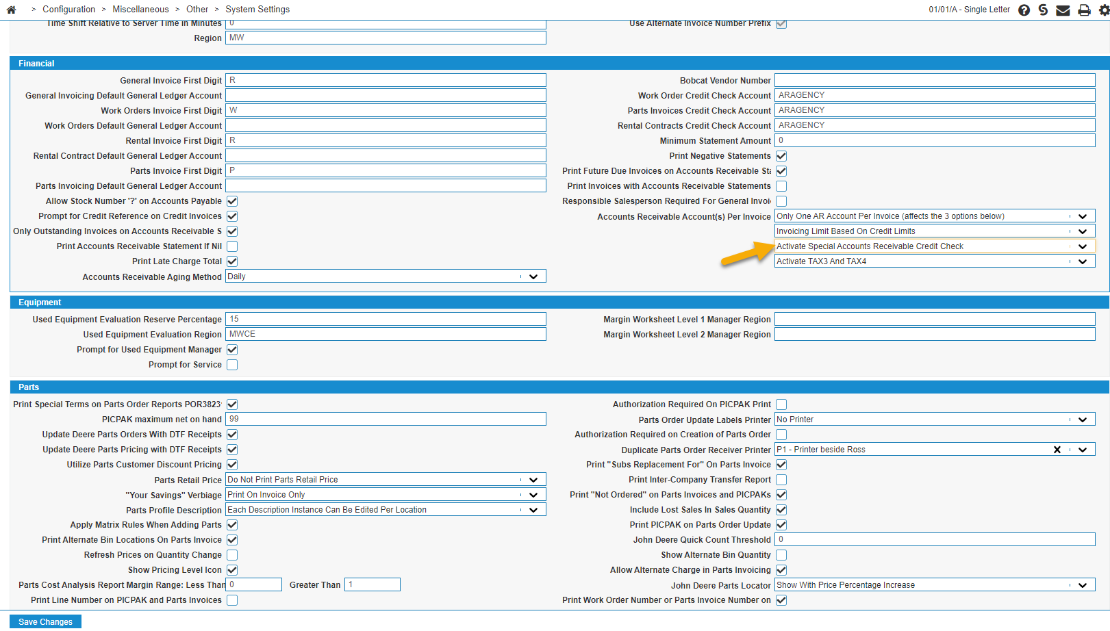This screenshot has height=631, width=1110.
Task: Toggle Prompt for Used Equipment Manager
Action: coord(232,350)
